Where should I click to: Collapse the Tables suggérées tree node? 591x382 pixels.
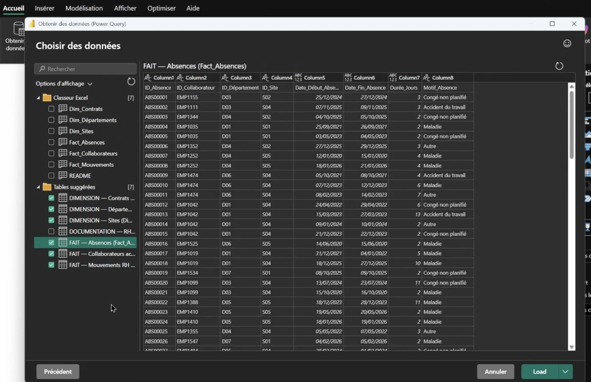pos(38,187)
